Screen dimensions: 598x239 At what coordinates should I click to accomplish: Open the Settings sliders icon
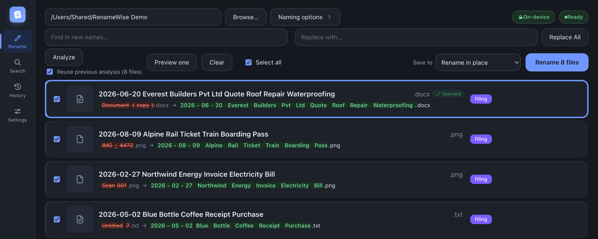18,111
